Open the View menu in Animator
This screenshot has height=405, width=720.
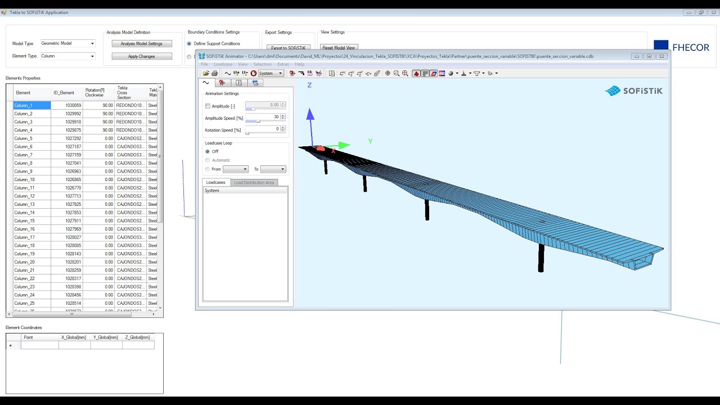tap(243, 64)
